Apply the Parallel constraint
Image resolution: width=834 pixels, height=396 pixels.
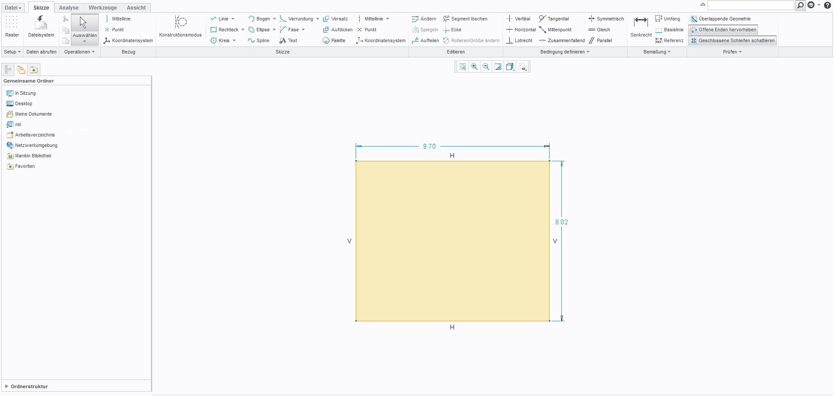(x=600, y=40)
